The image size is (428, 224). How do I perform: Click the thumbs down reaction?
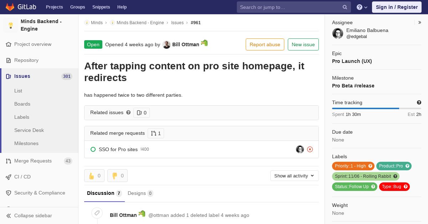pyautogui.click(x=117, y=176)
